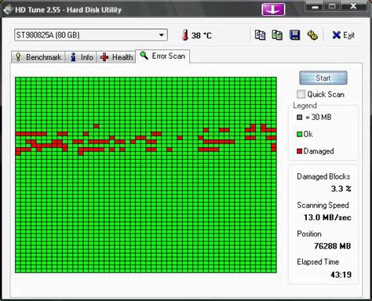Click the blue X Exit icon
Image resolution: width=372 pixels, height=301 pixels.
pyautogui.click(x=337, y=35)
